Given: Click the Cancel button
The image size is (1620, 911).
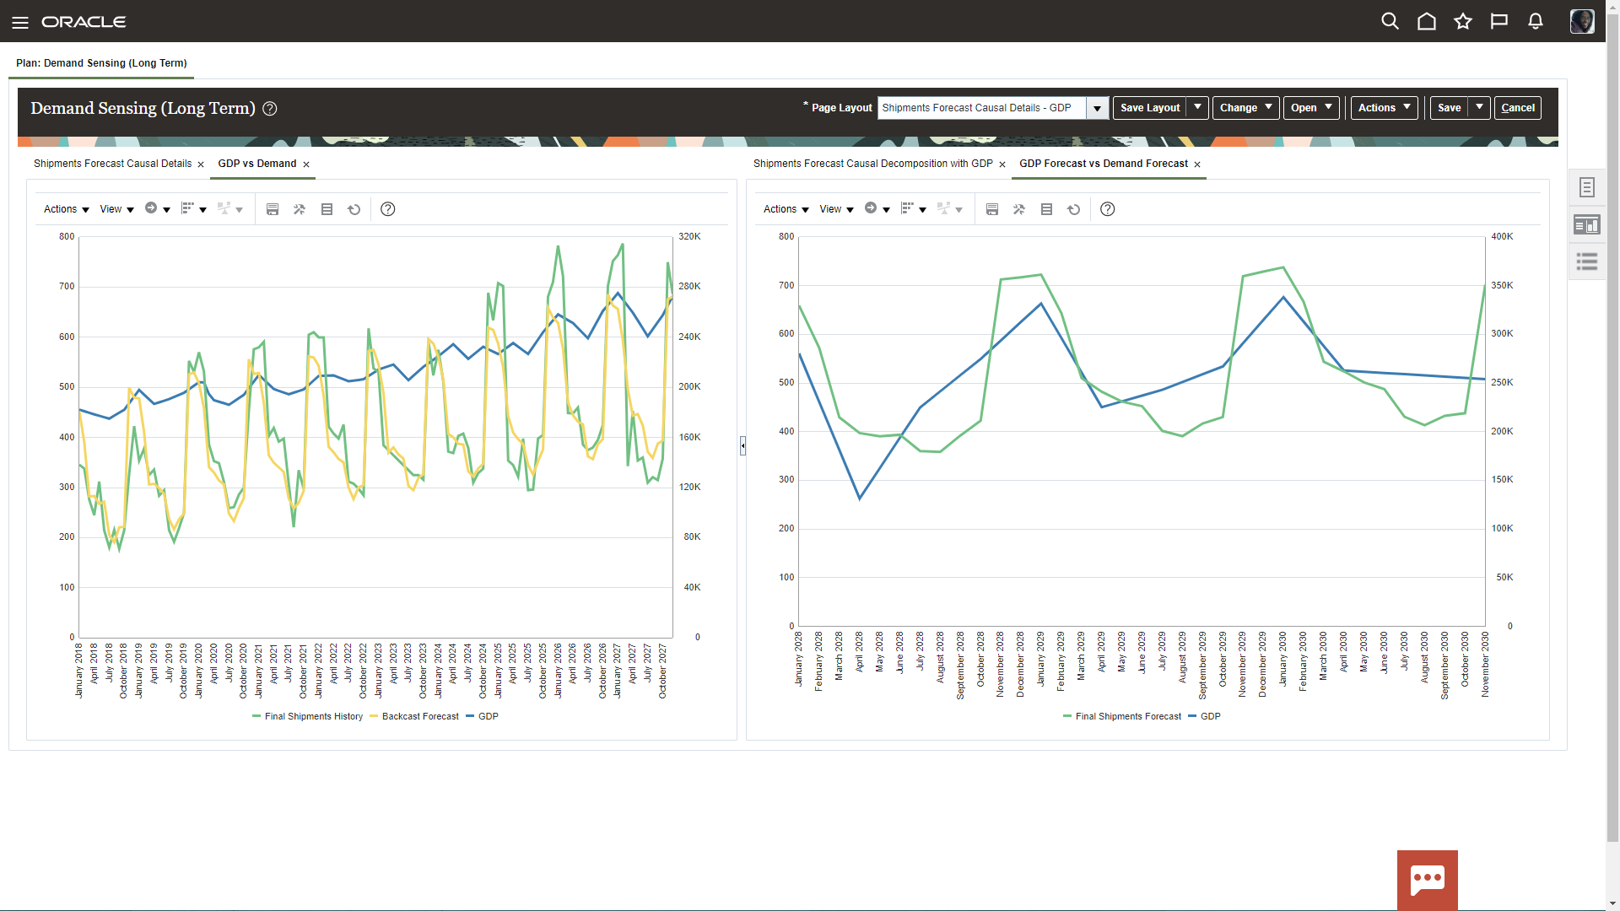Looking at the screenshot, I should (x=1517, y=108).
